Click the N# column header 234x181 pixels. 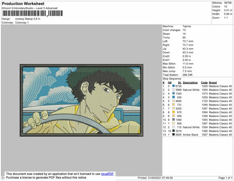[170, 83]
